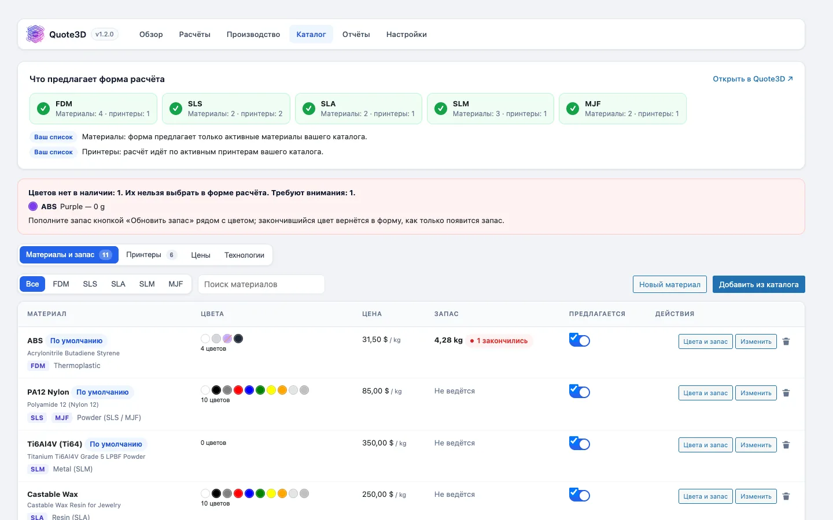
Task: Click 'Добавить из каталога' button
Action: [x=759, y=284]
